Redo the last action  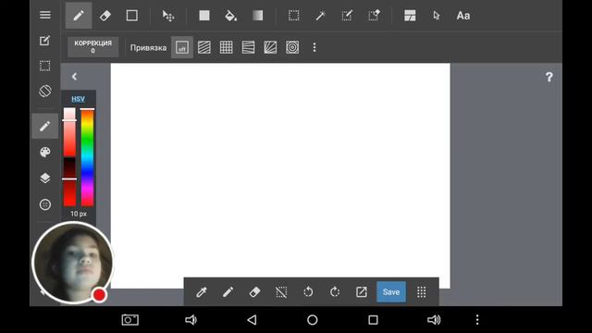[335, 292]
